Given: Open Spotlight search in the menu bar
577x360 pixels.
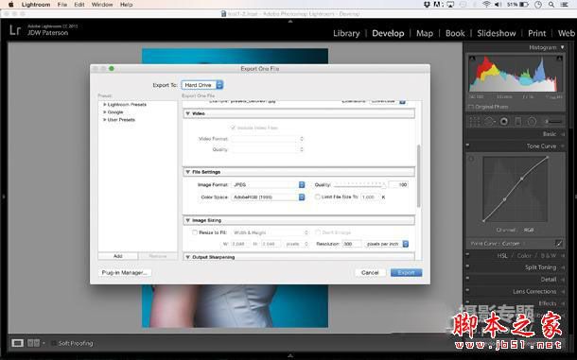Looking at the screenshot, I should click(x=551, y=5).
